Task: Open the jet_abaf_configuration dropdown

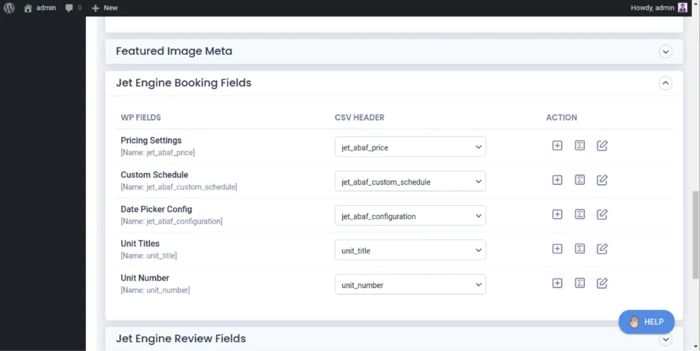Action: click(x=410, y=216)
